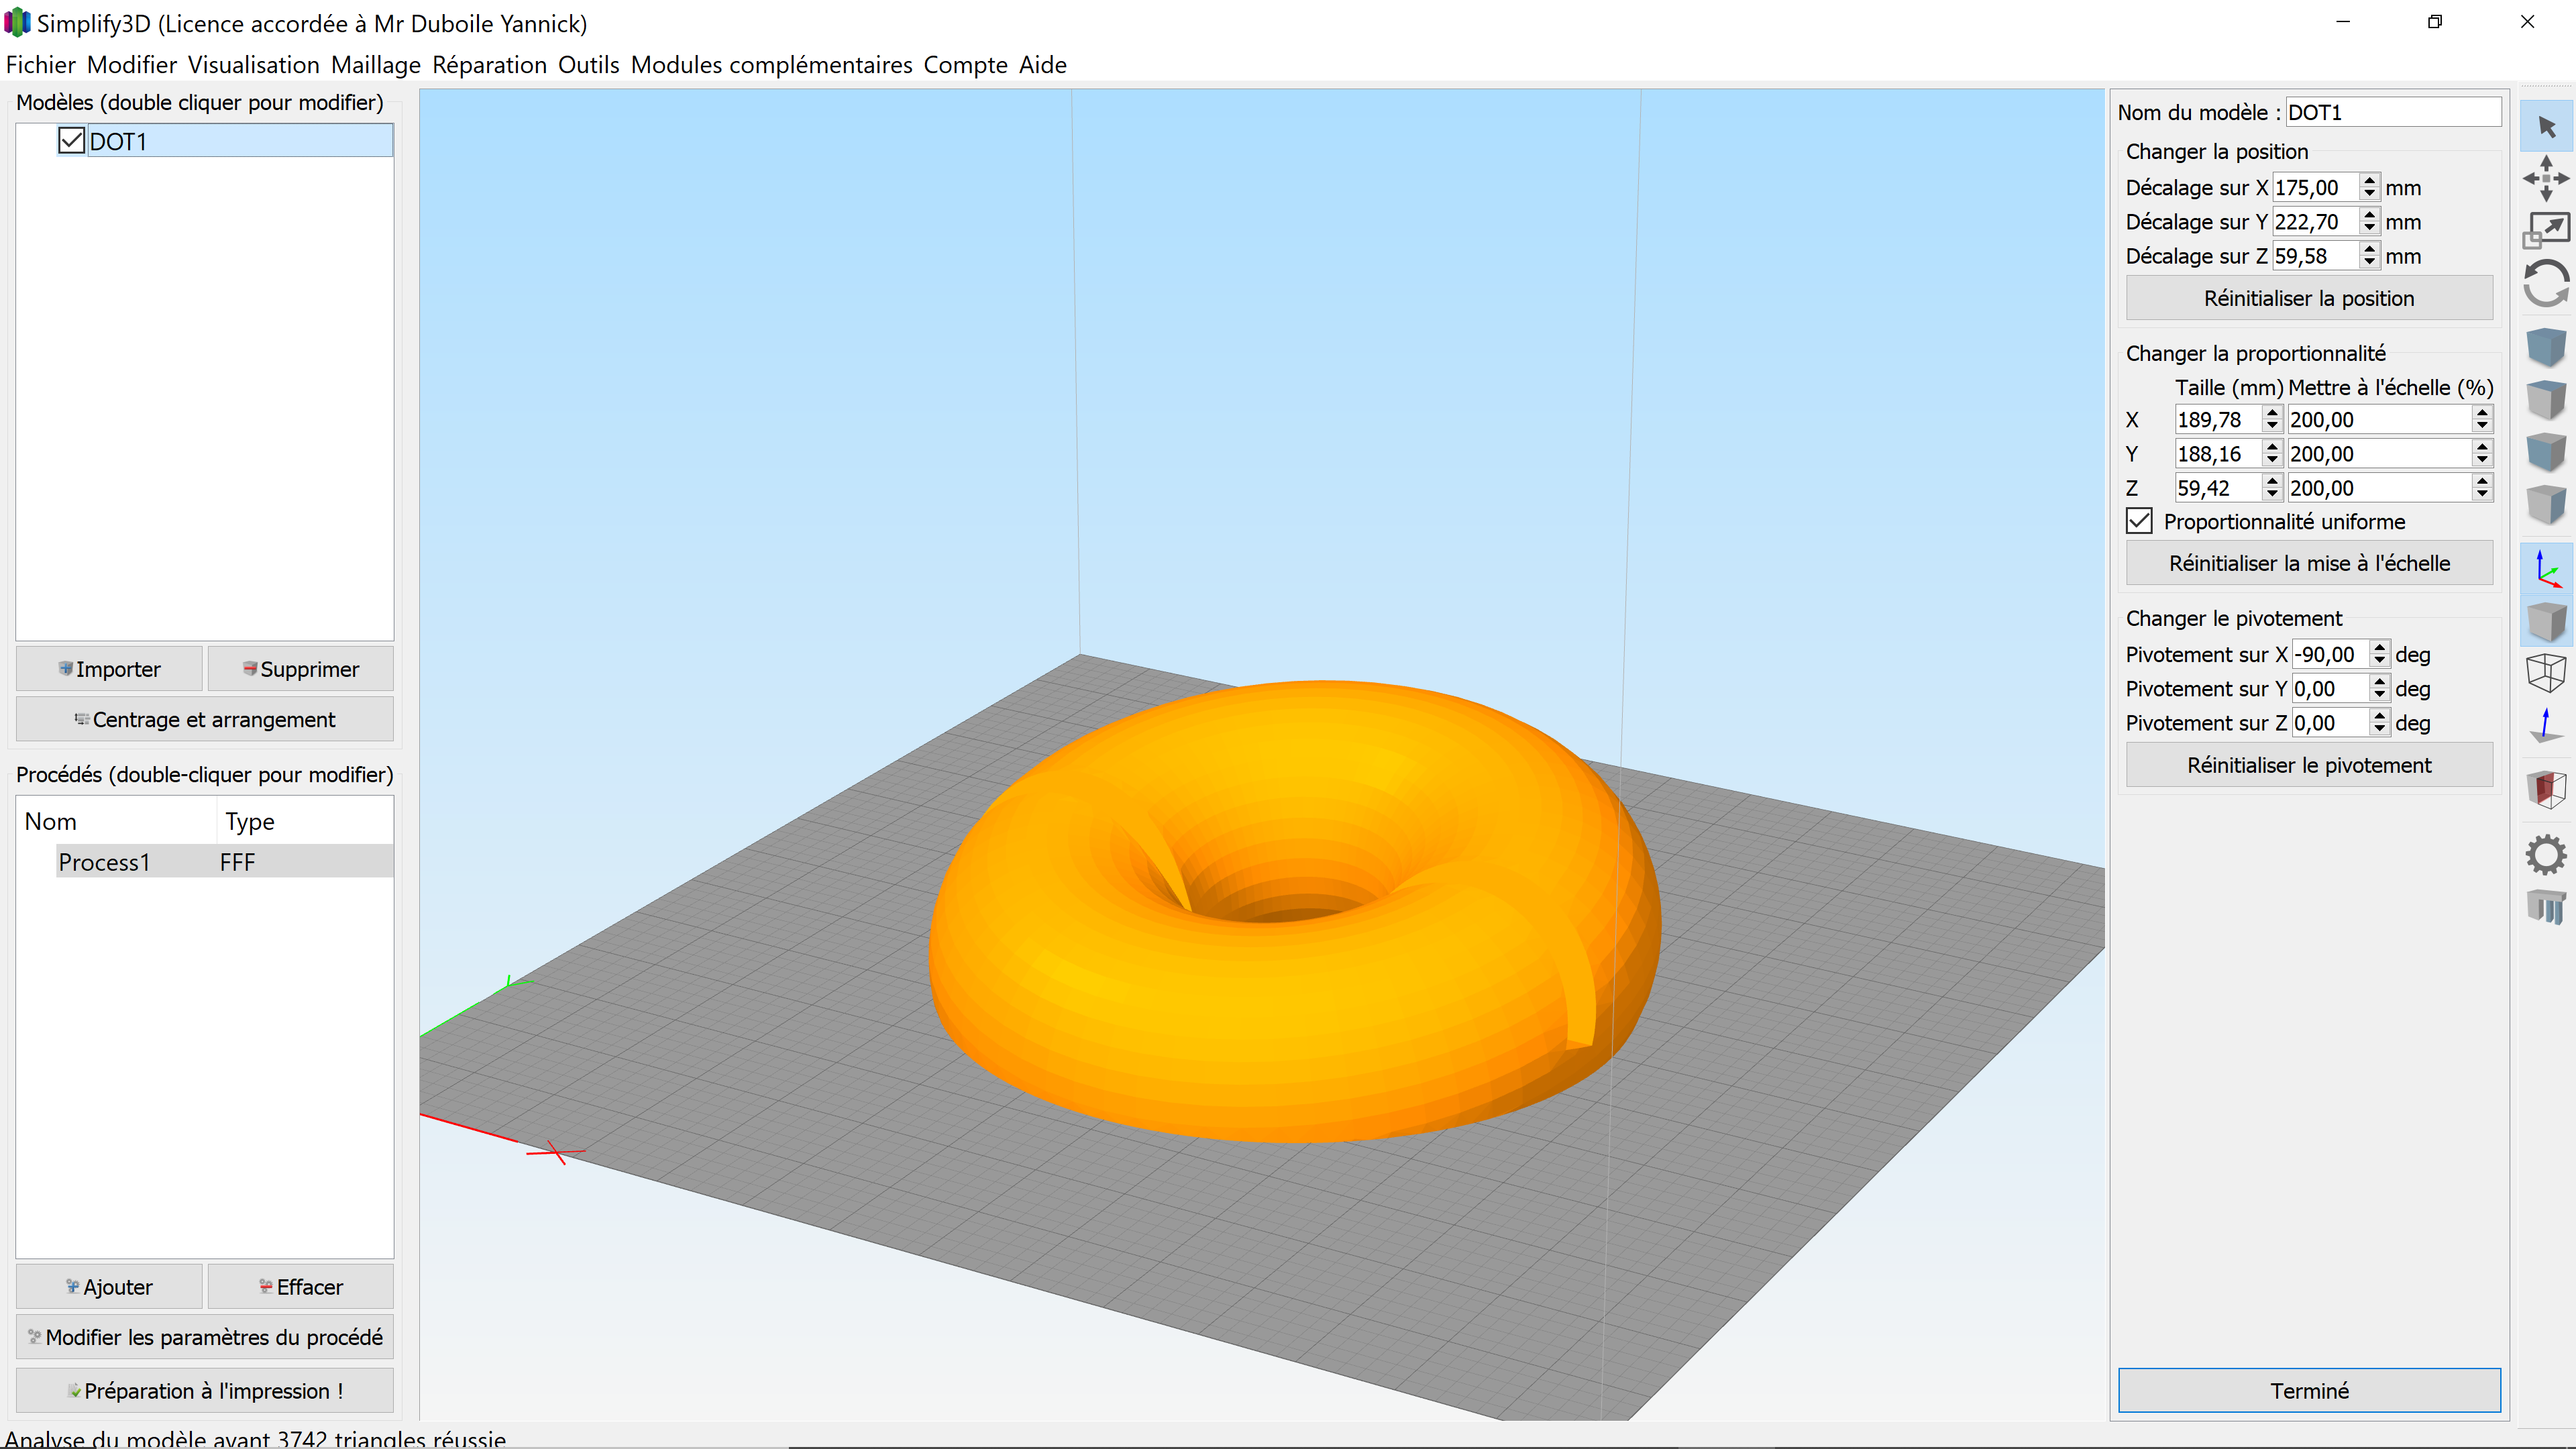Image resolution: width=2576 pixels, height=1449 pixels.
Task: Uncheck the DOT1 model visibility checkbox
Action: (x=70, y=140)
